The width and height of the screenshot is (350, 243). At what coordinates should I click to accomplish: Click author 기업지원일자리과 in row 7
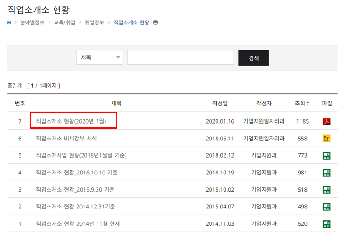click(264, 121)
